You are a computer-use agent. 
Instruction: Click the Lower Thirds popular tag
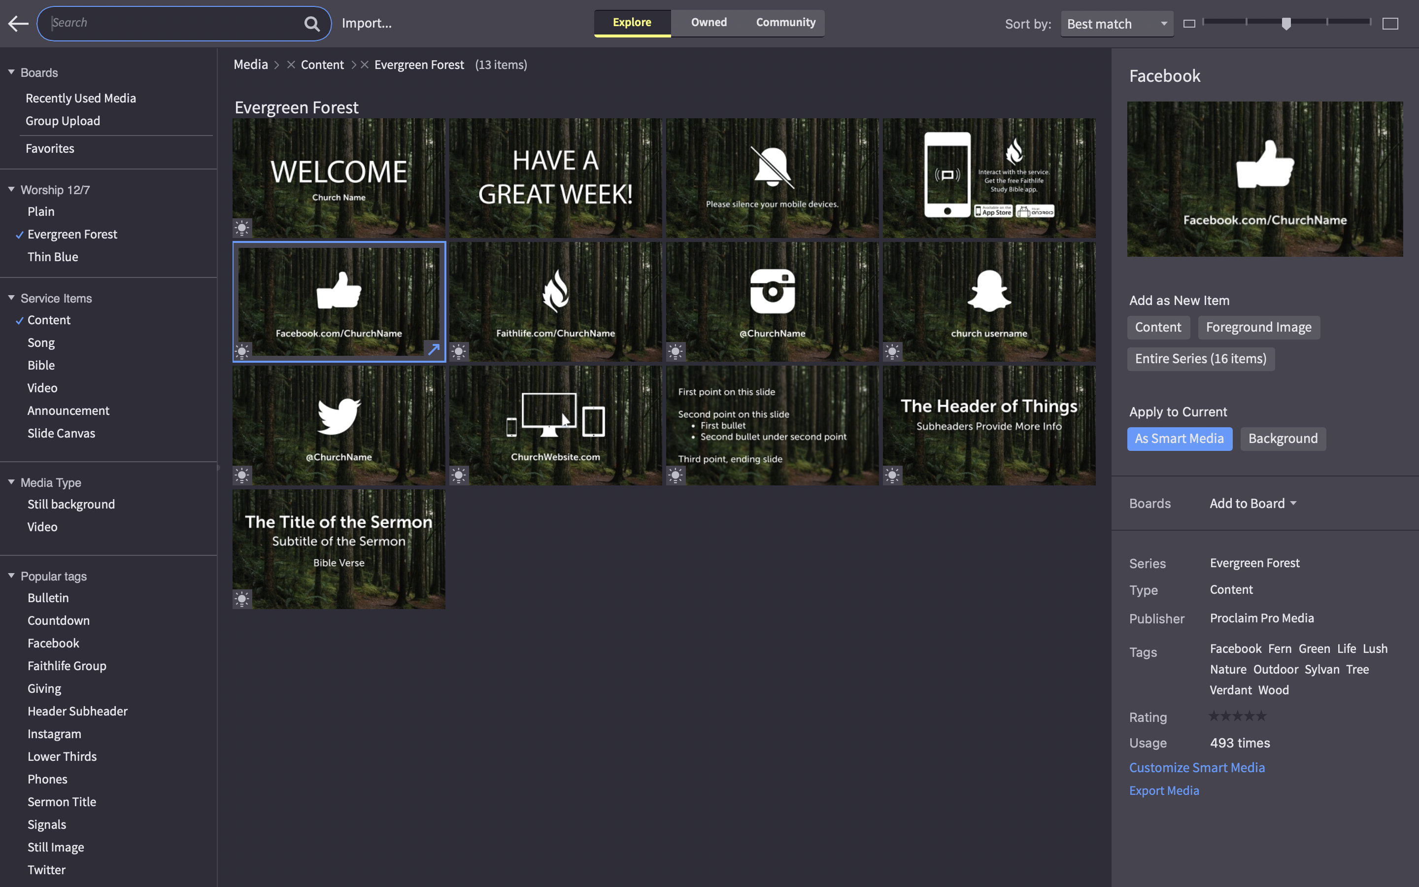(x=62, y=757)
